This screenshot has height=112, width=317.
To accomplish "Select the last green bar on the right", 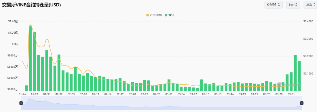I will [299, 76].
